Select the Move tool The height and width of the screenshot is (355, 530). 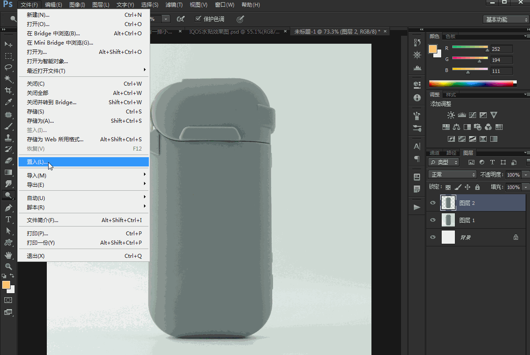pyautogui.click(x=8, y=44)
